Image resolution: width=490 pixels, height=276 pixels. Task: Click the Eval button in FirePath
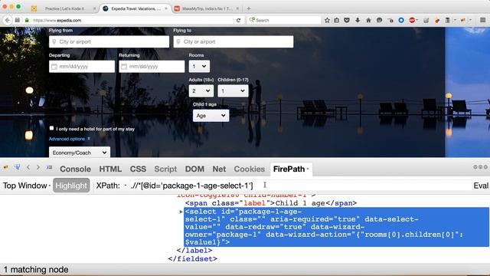(481, 186)
